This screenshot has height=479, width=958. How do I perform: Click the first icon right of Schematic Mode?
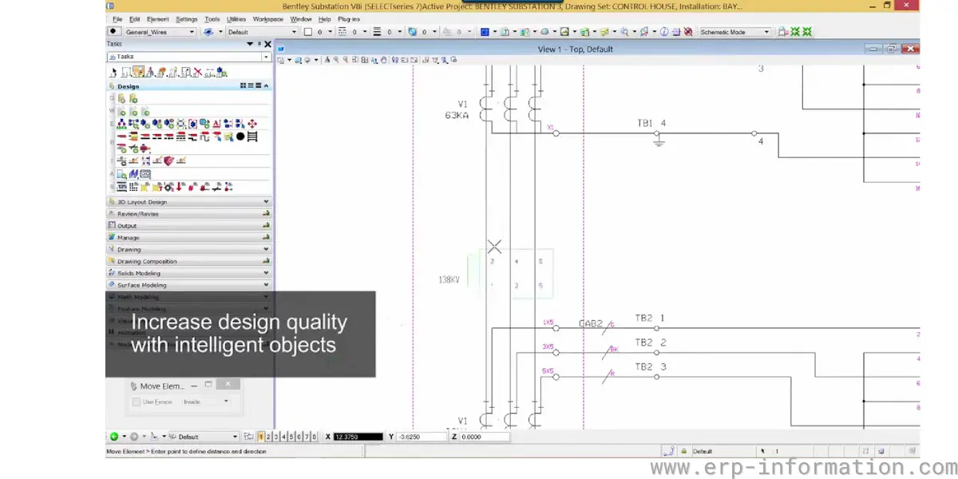(x=782, y=32)
